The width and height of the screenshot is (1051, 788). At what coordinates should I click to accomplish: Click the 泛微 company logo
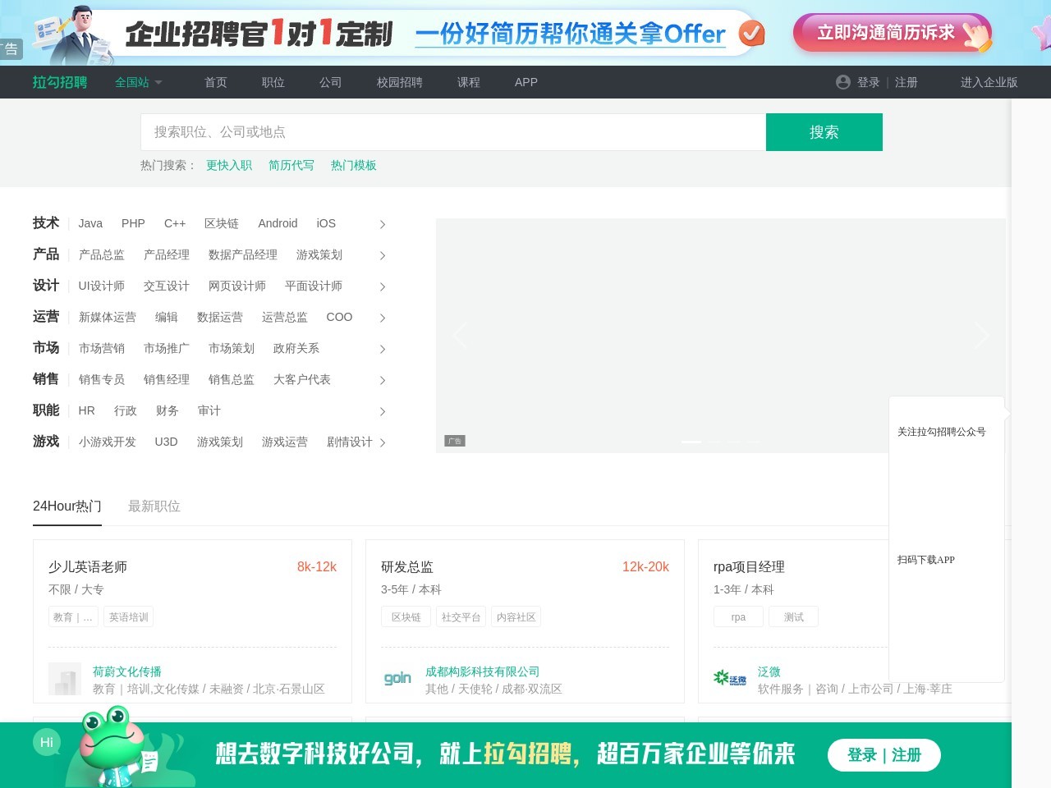tap(730, 679)
